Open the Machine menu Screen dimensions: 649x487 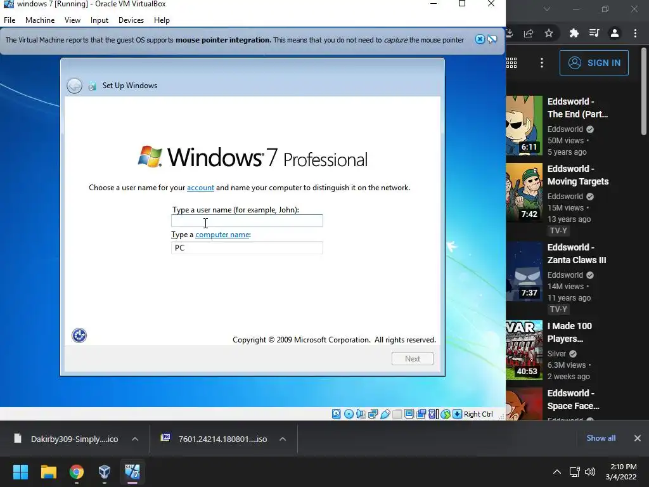coord(40,20)
